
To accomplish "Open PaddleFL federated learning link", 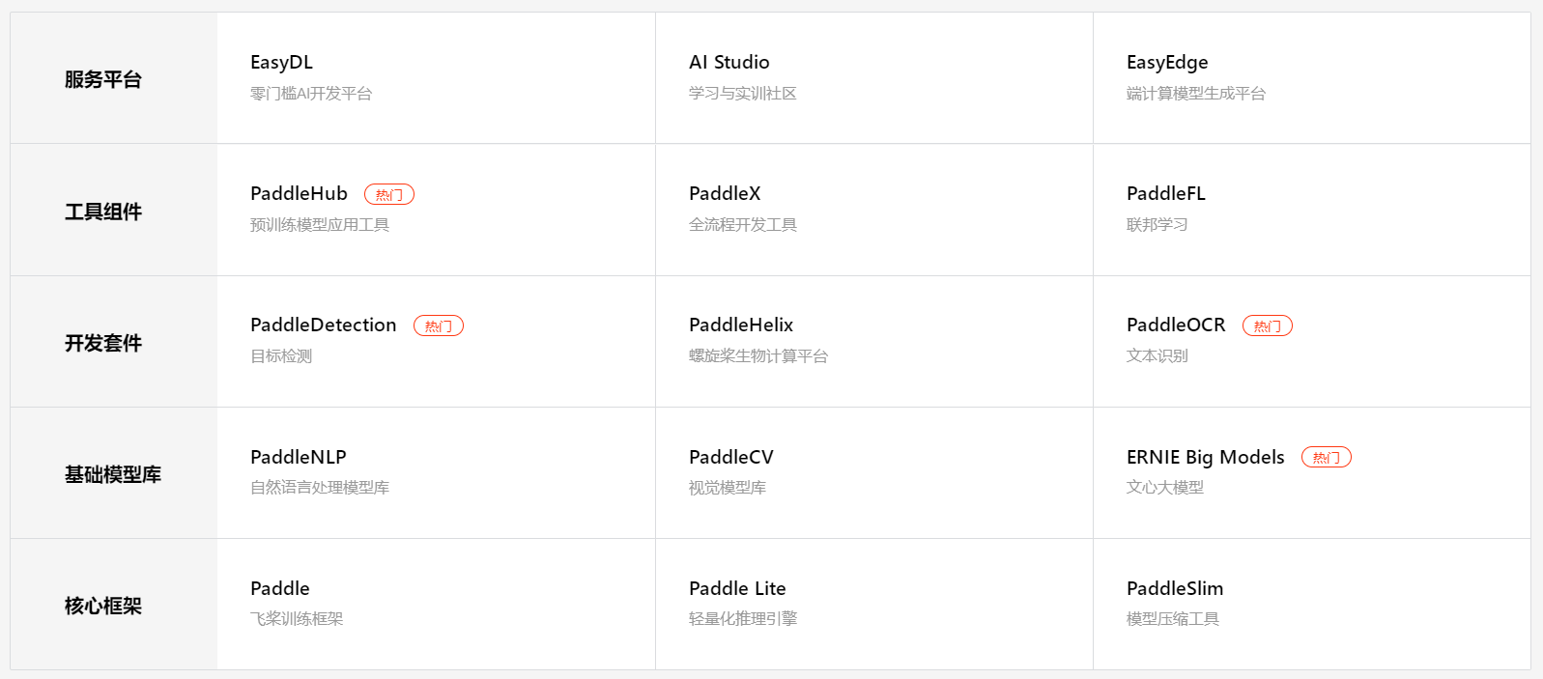I will [x=1165, y=193].
